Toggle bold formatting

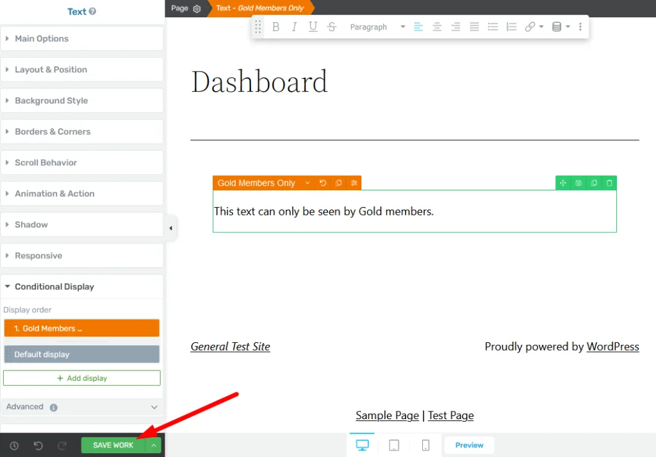(x=275, y=27)
